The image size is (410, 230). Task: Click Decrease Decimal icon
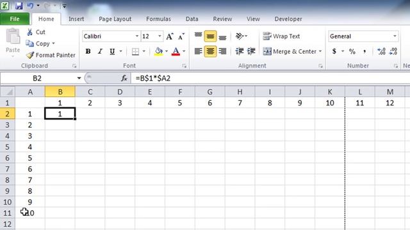[x=393, y=51]
